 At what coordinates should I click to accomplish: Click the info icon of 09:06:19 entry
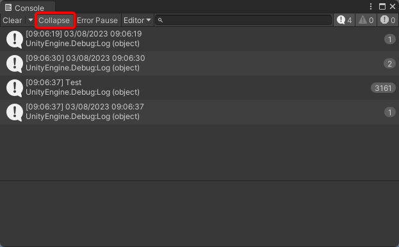point(15,40)
